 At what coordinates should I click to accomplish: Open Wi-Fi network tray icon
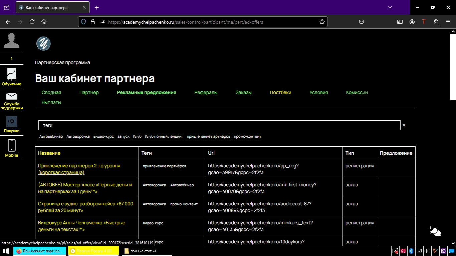point(420,251)
